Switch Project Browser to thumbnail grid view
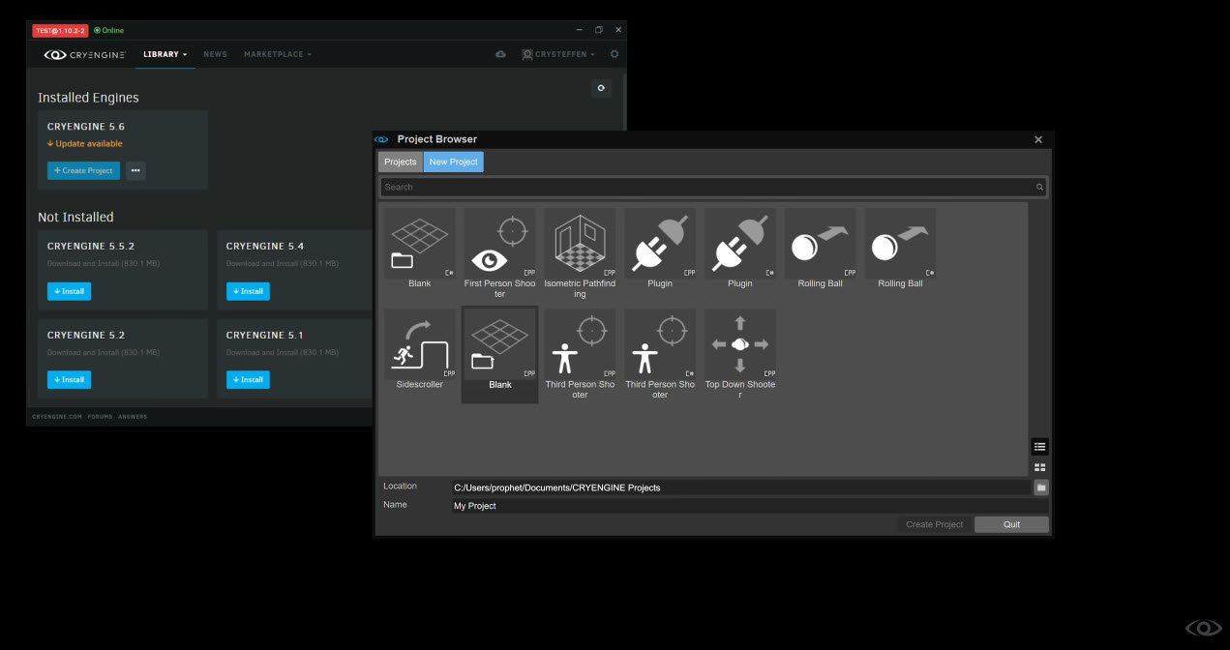Viewport: 1230px width, 650px height. click(x=1039, y=467)
